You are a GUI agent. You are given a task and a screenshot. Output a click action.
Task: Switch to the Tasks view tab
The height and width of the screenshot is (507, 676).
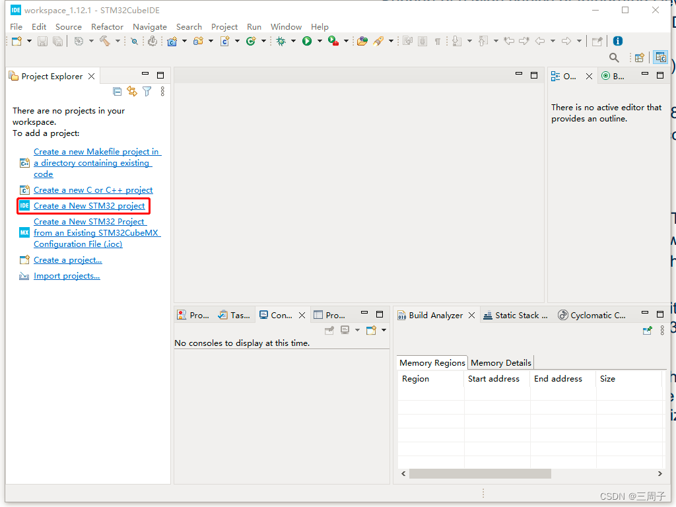click(234, 316)
